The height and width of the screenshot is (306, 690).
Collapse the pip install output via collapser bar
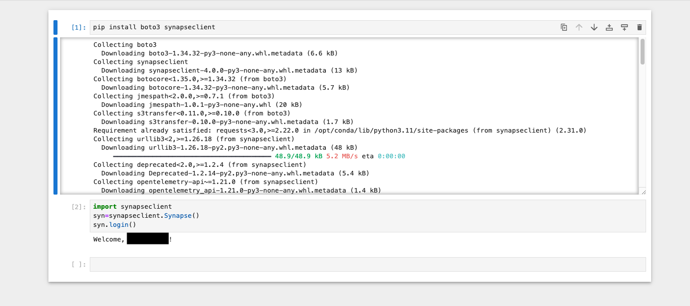(55, 116)
